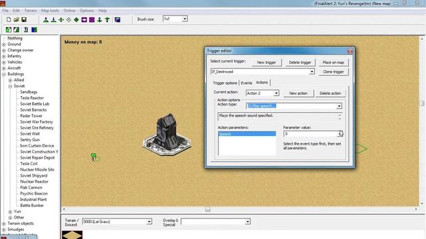Select Nothing at top of tree

click(15, 39)
